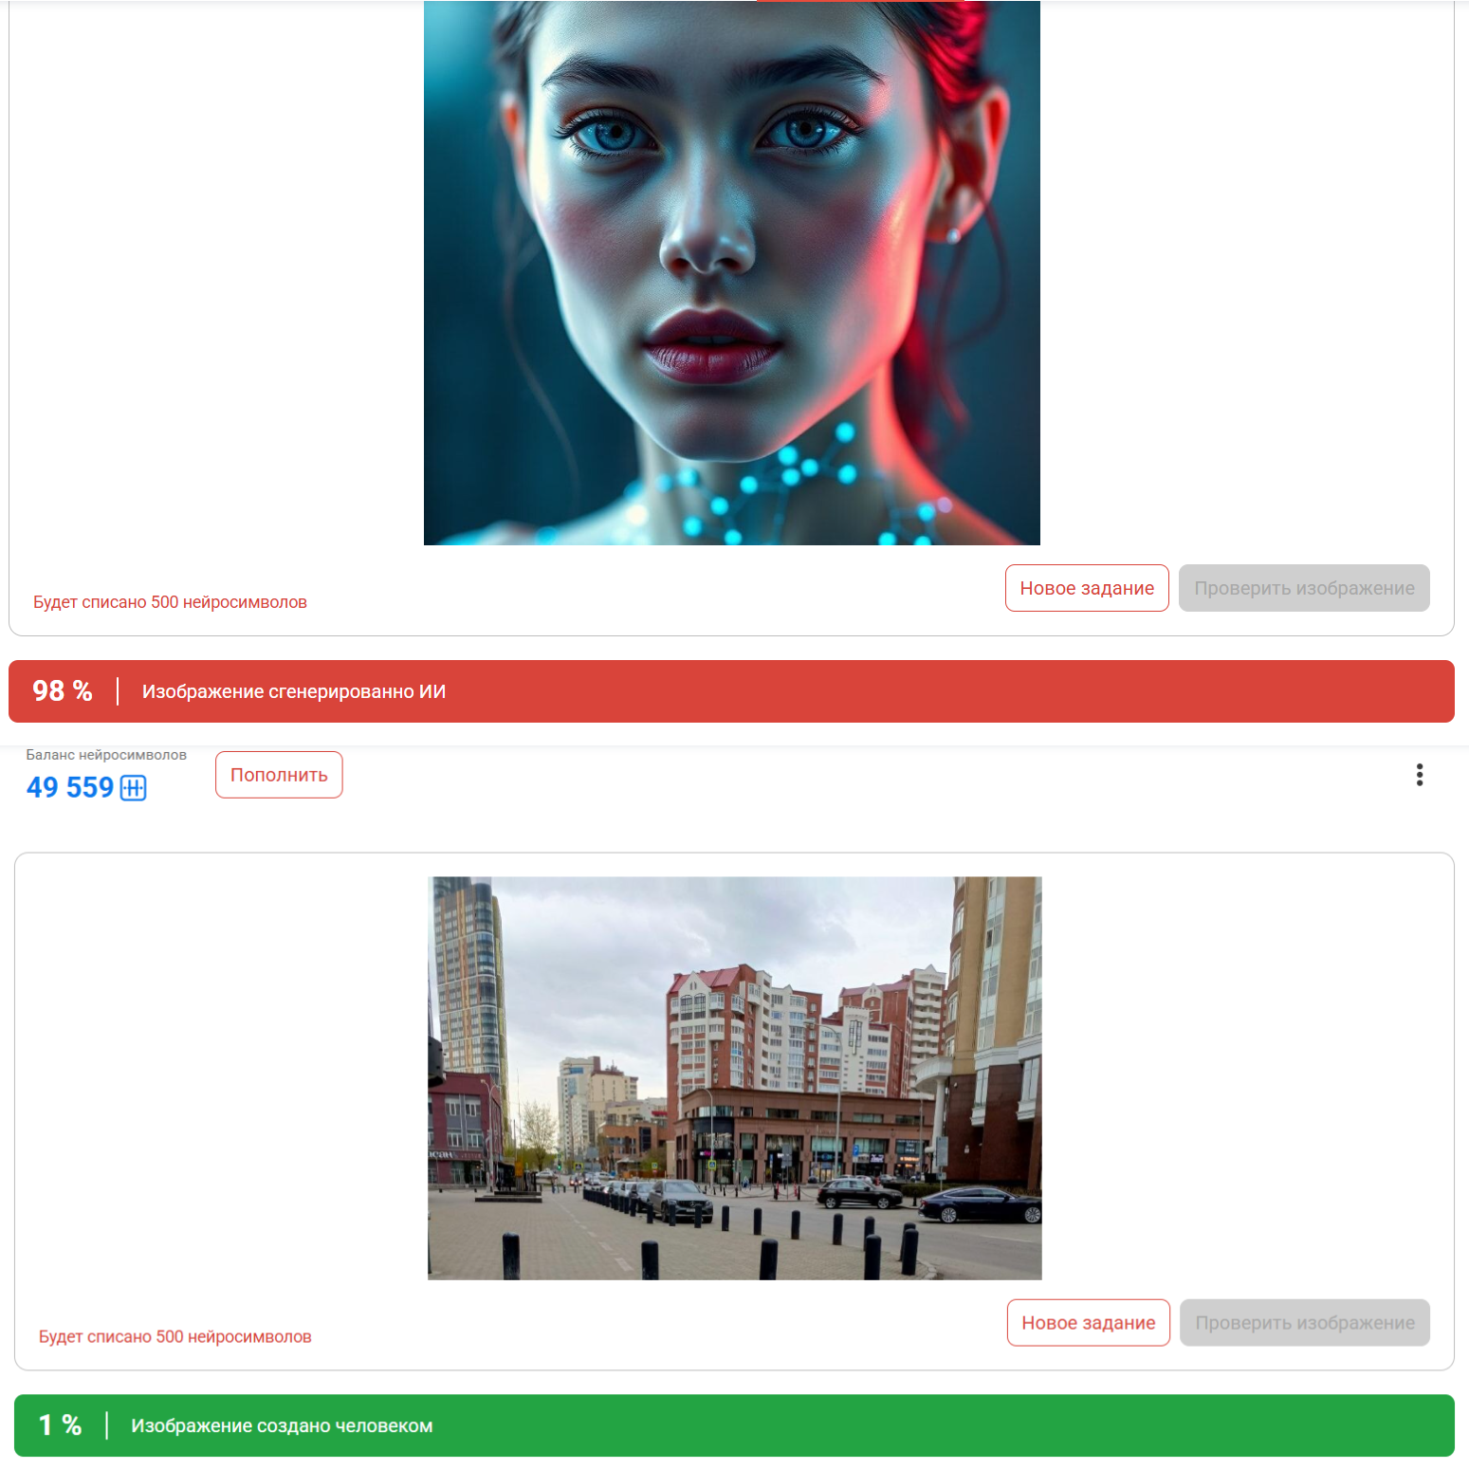Screen dimensions: 1469x1469
Task: Click the Изображение сгенерированно ИИ result text
Action: point(293,691)
